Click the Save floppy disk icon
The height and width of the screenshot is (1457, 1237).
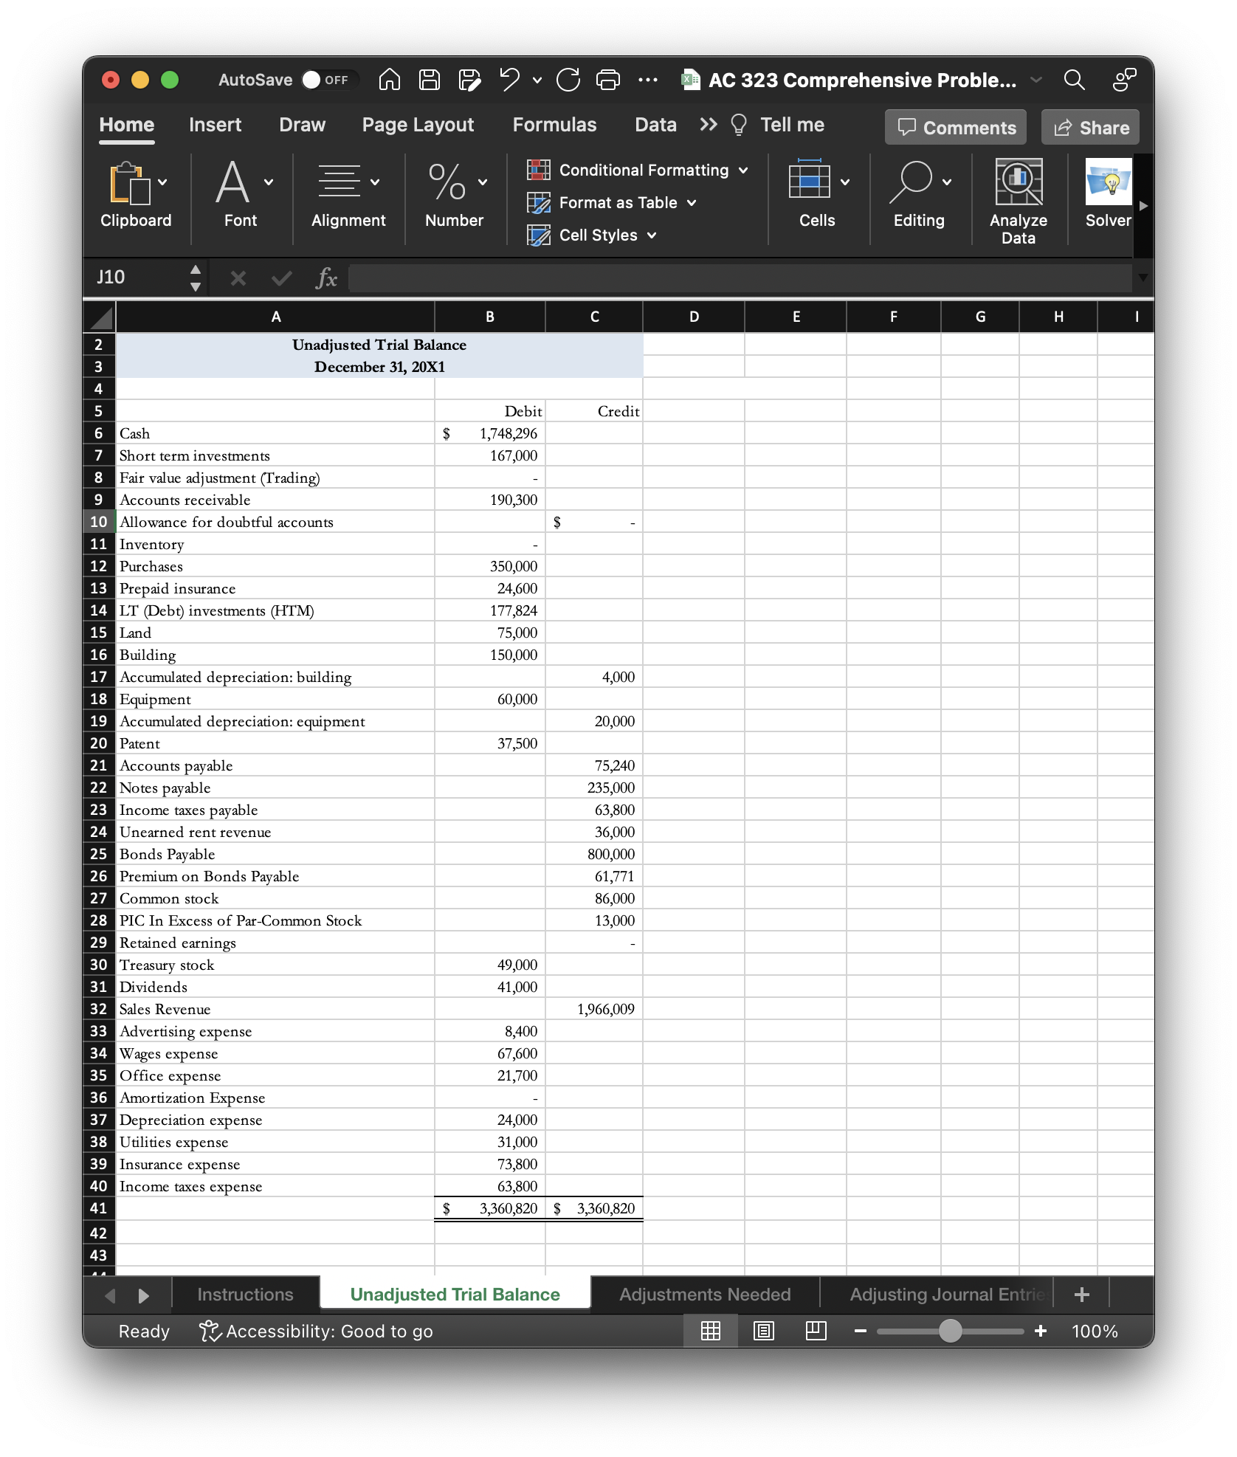430,80
